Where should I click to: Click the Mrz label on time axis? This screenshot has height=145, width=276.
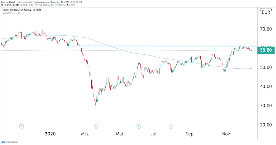pyautogui.click(x=85, y=134)
